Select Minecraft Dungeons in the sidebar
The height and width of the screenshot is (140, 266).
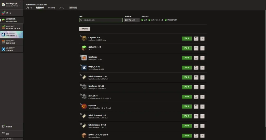pos(11,42)
